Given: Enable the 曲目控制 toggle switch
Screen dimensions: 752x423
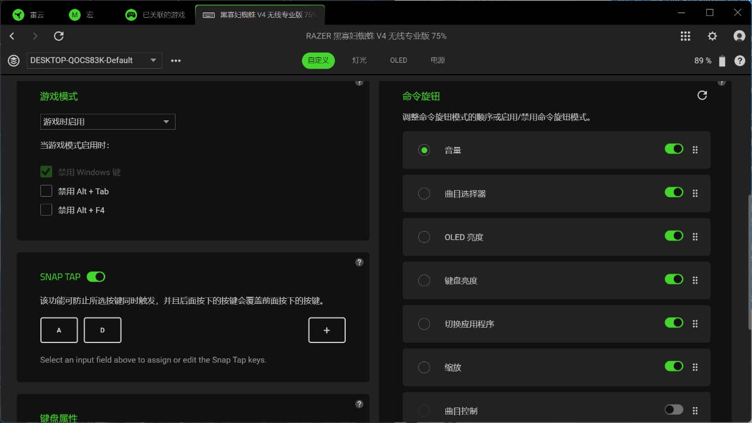Looking at the screenshot, I should pyautogui.click(x=674, y=409).
